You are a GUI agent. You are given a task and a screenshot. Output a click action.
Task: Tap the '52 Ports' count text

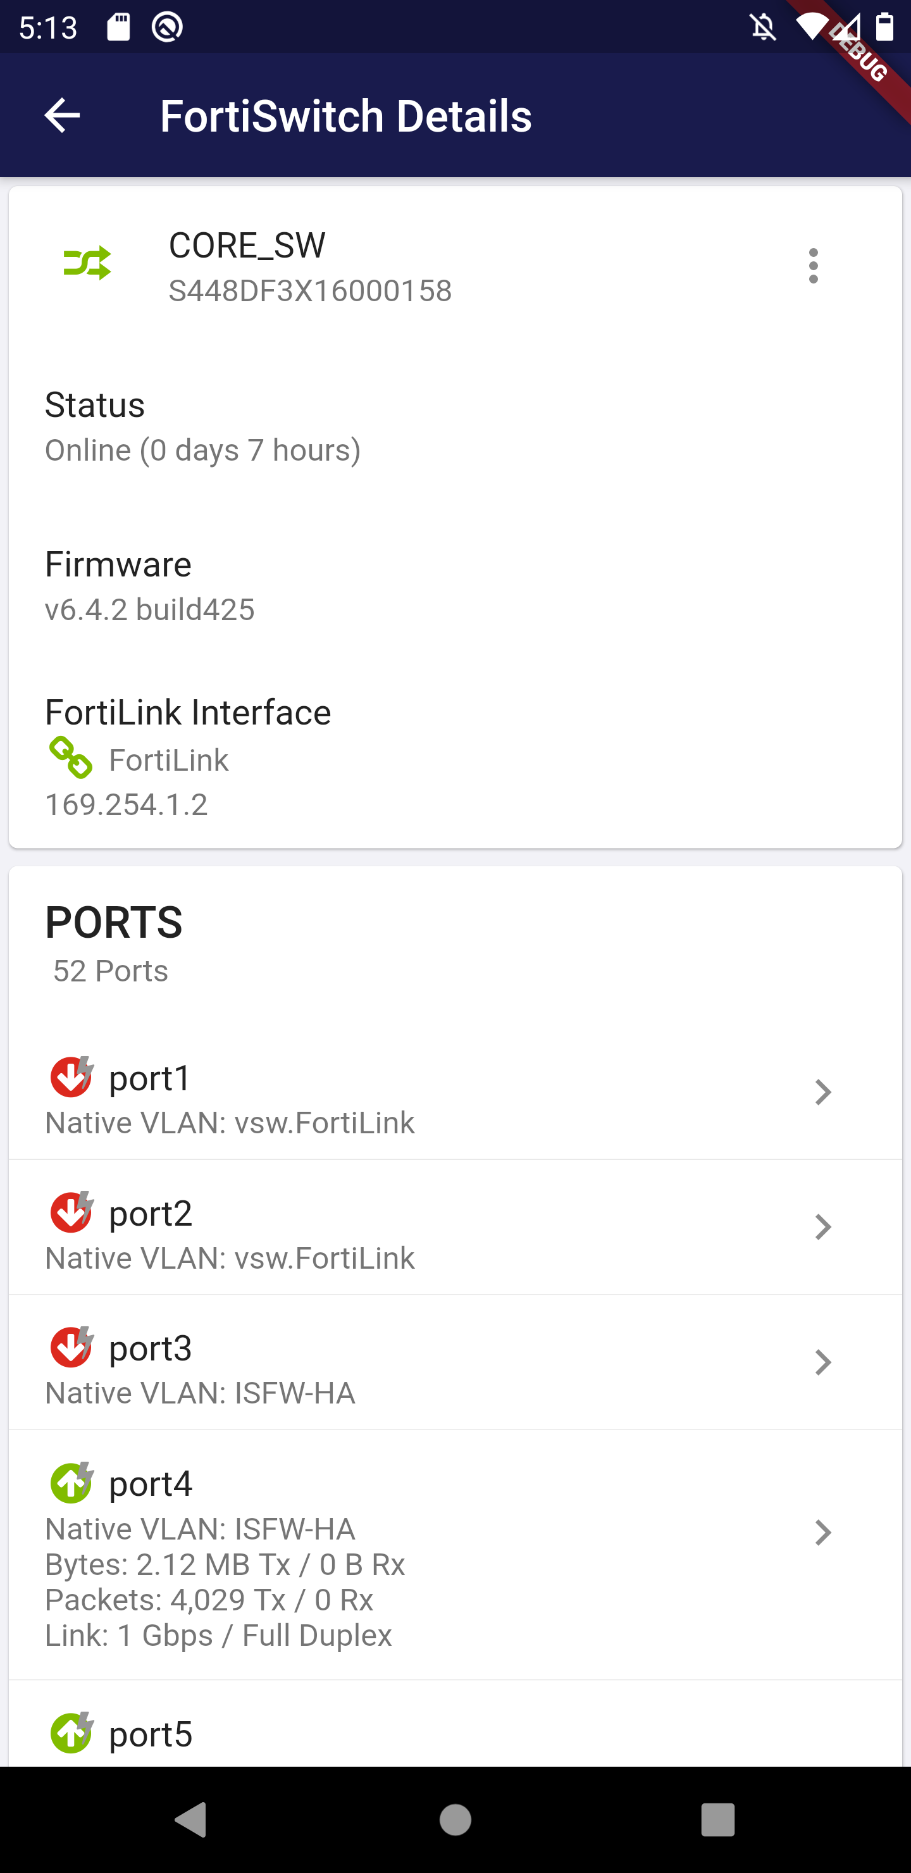[111, 971]
